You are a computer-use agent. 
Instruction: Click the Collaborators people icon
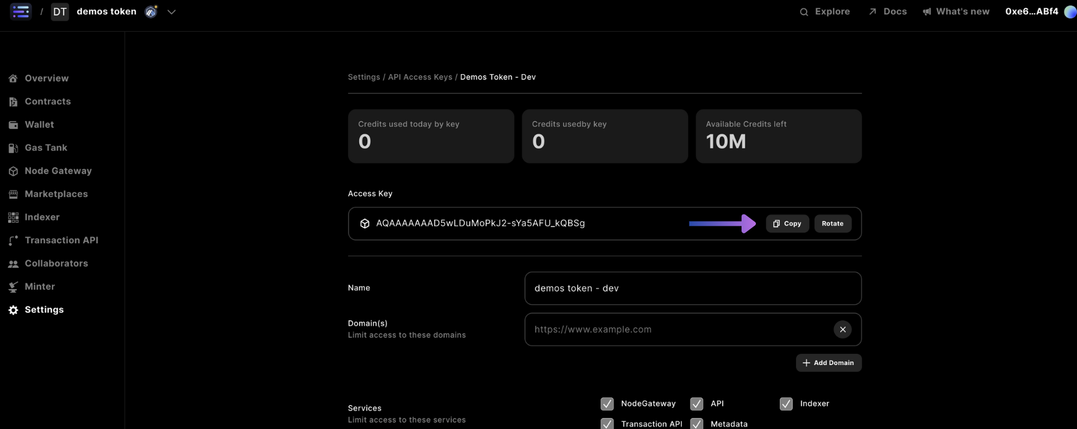tap(13, 264)
